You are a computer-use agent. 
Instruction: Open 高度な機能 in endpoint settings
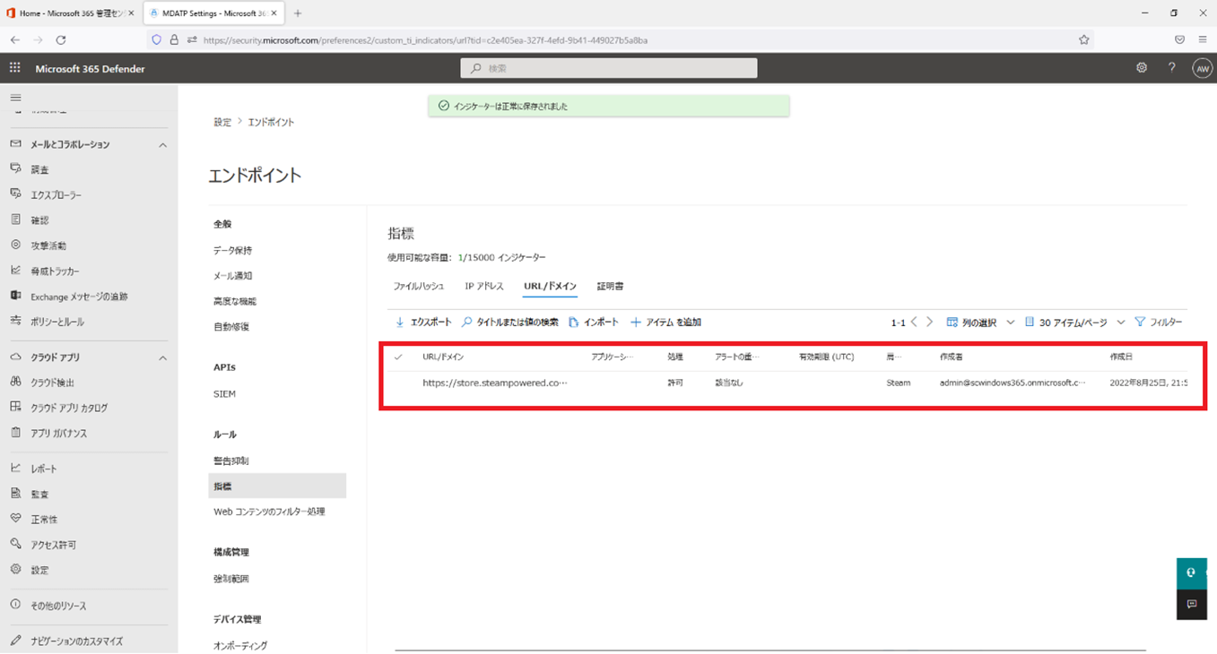coord(235,301)
